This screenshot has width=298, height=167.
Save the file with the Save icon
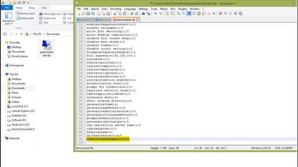[x=88, y=13]
